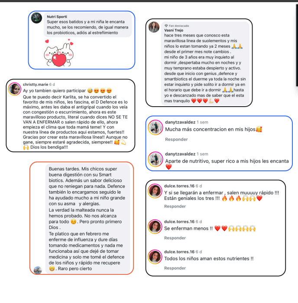The width and height of the screenshot is (298, 303).
Task: Open Vasni Trejo name link
Action: (x=174, y=30)
